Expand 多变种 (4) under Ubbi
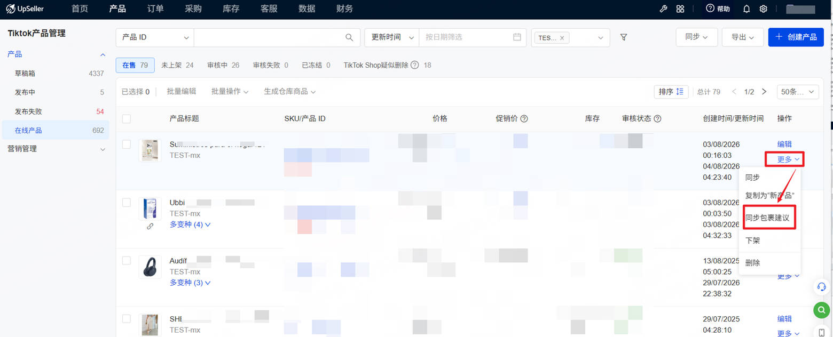The width and height of the screenshot is (833, 337). click(x=190, y=224)
